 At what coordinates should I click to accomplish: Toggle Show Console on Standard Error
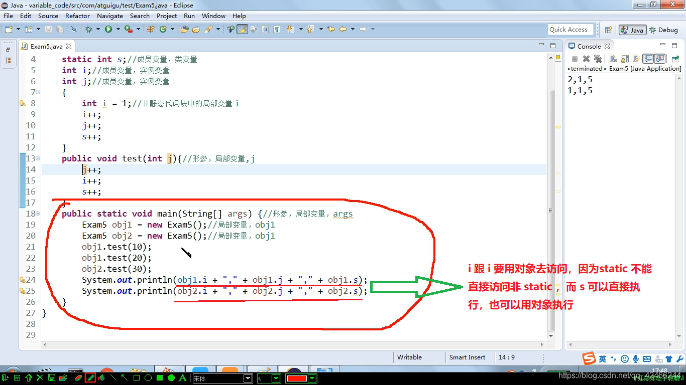(660, 59)
